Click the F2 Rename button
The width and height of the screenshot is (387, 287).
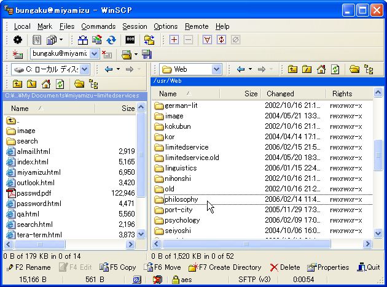point(28,267)
